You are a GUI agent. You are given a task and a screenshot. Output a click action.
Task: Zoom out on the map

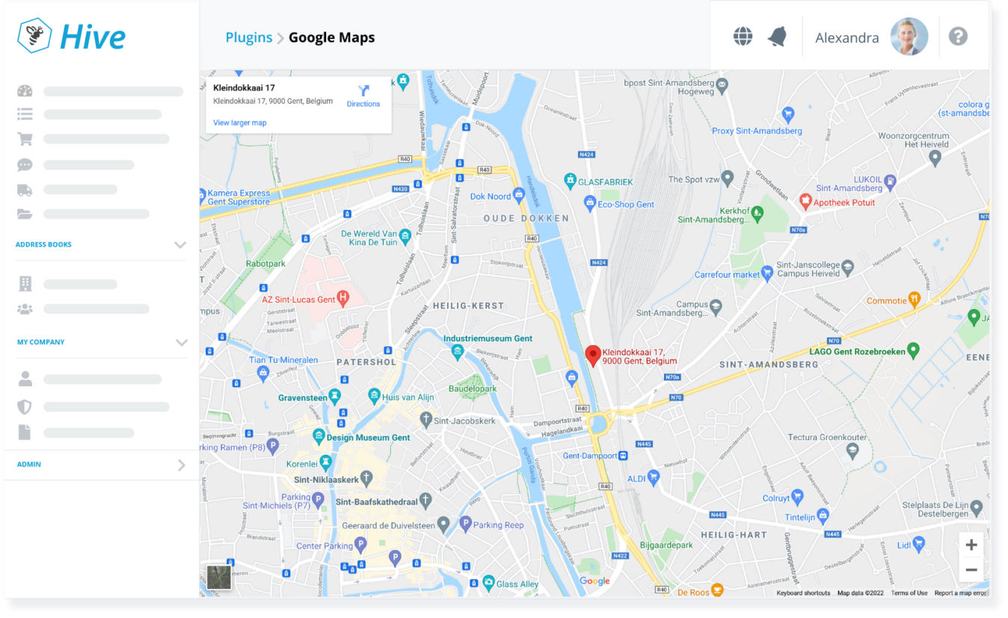[x=971, y=570]
